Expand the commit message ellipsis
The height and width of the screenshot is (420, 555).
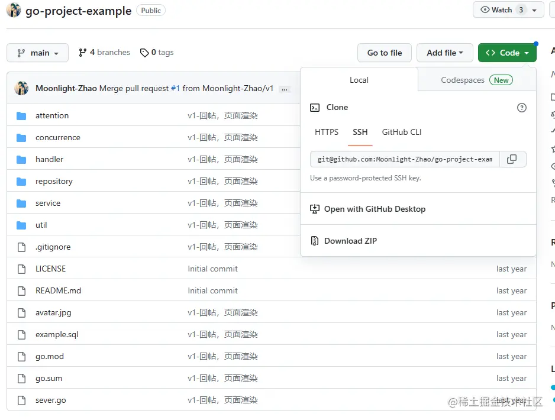pyautogui.click(x=285, y=89)
